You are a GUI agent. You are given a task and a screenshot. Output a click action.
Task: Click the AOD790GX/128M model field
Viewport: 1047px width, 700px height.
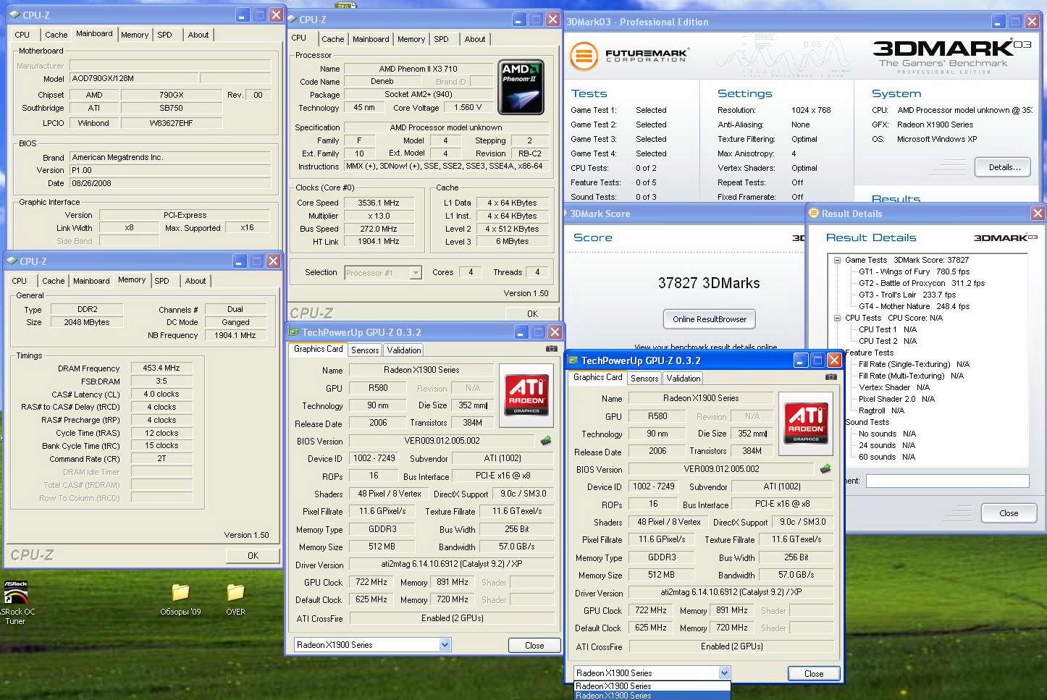click(133, 78)
